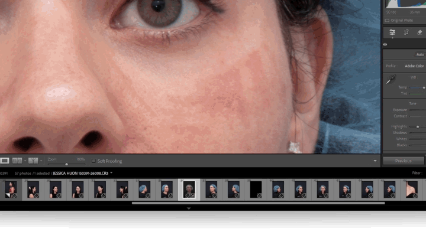Click the ISO 100 histogram readout
Image resolution: width=426 pixels, height=239 pixels.
(x=391, y=12)
